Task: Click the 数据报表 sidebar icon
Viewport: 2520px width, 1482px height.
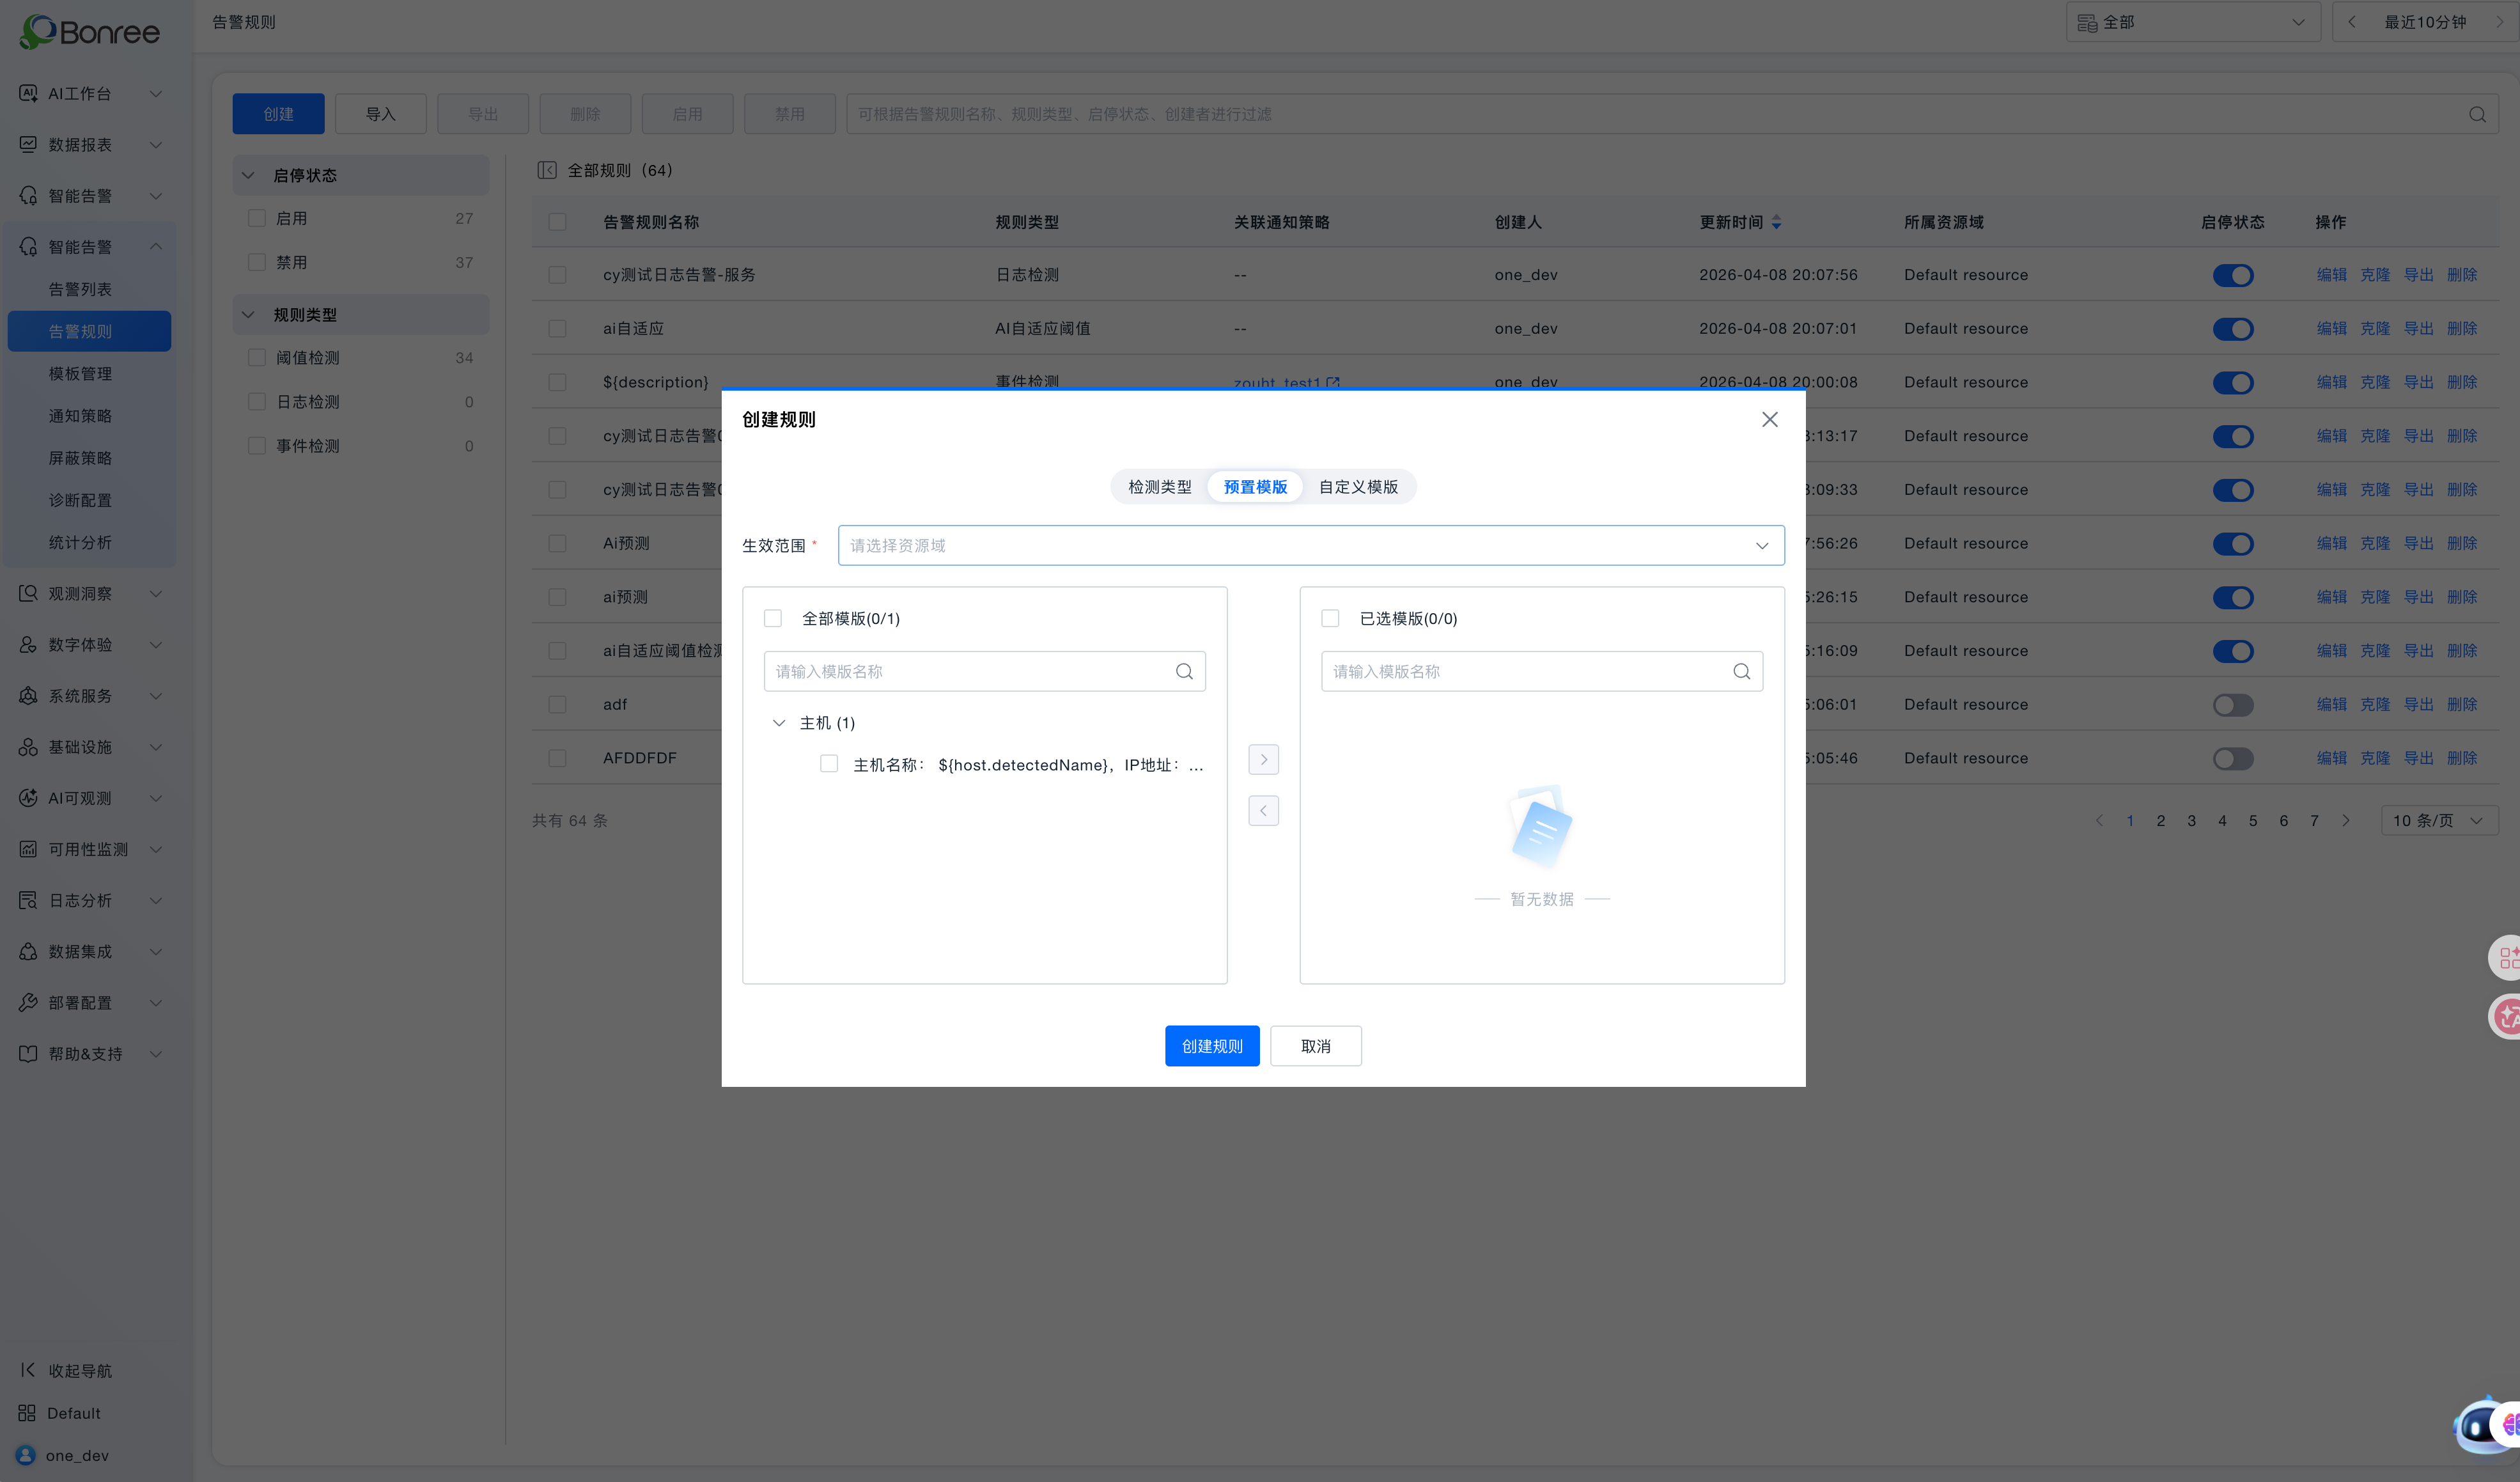Action: tap(28, 144)
